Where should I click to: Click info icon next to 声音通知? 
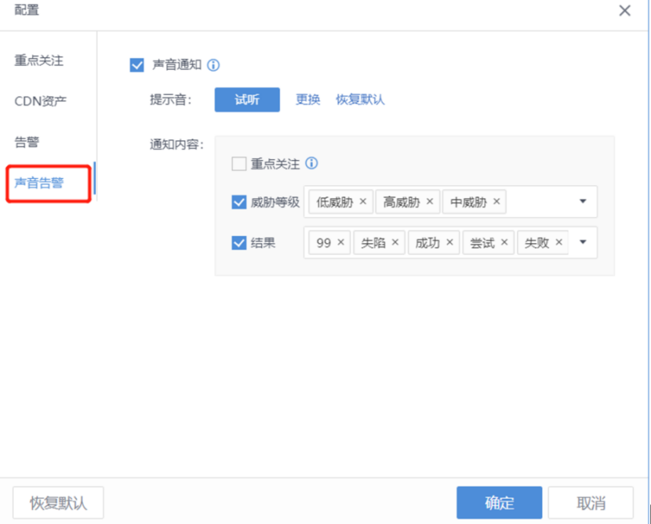(213, 65)
